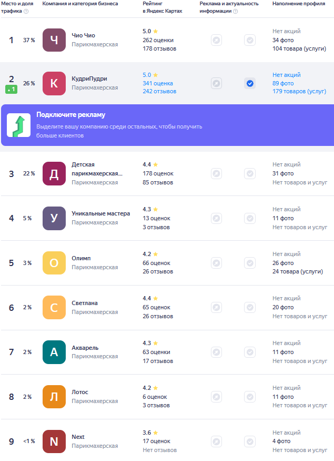
Task: Click verified checkmark in Светлана row
Action: coord(250,308)
